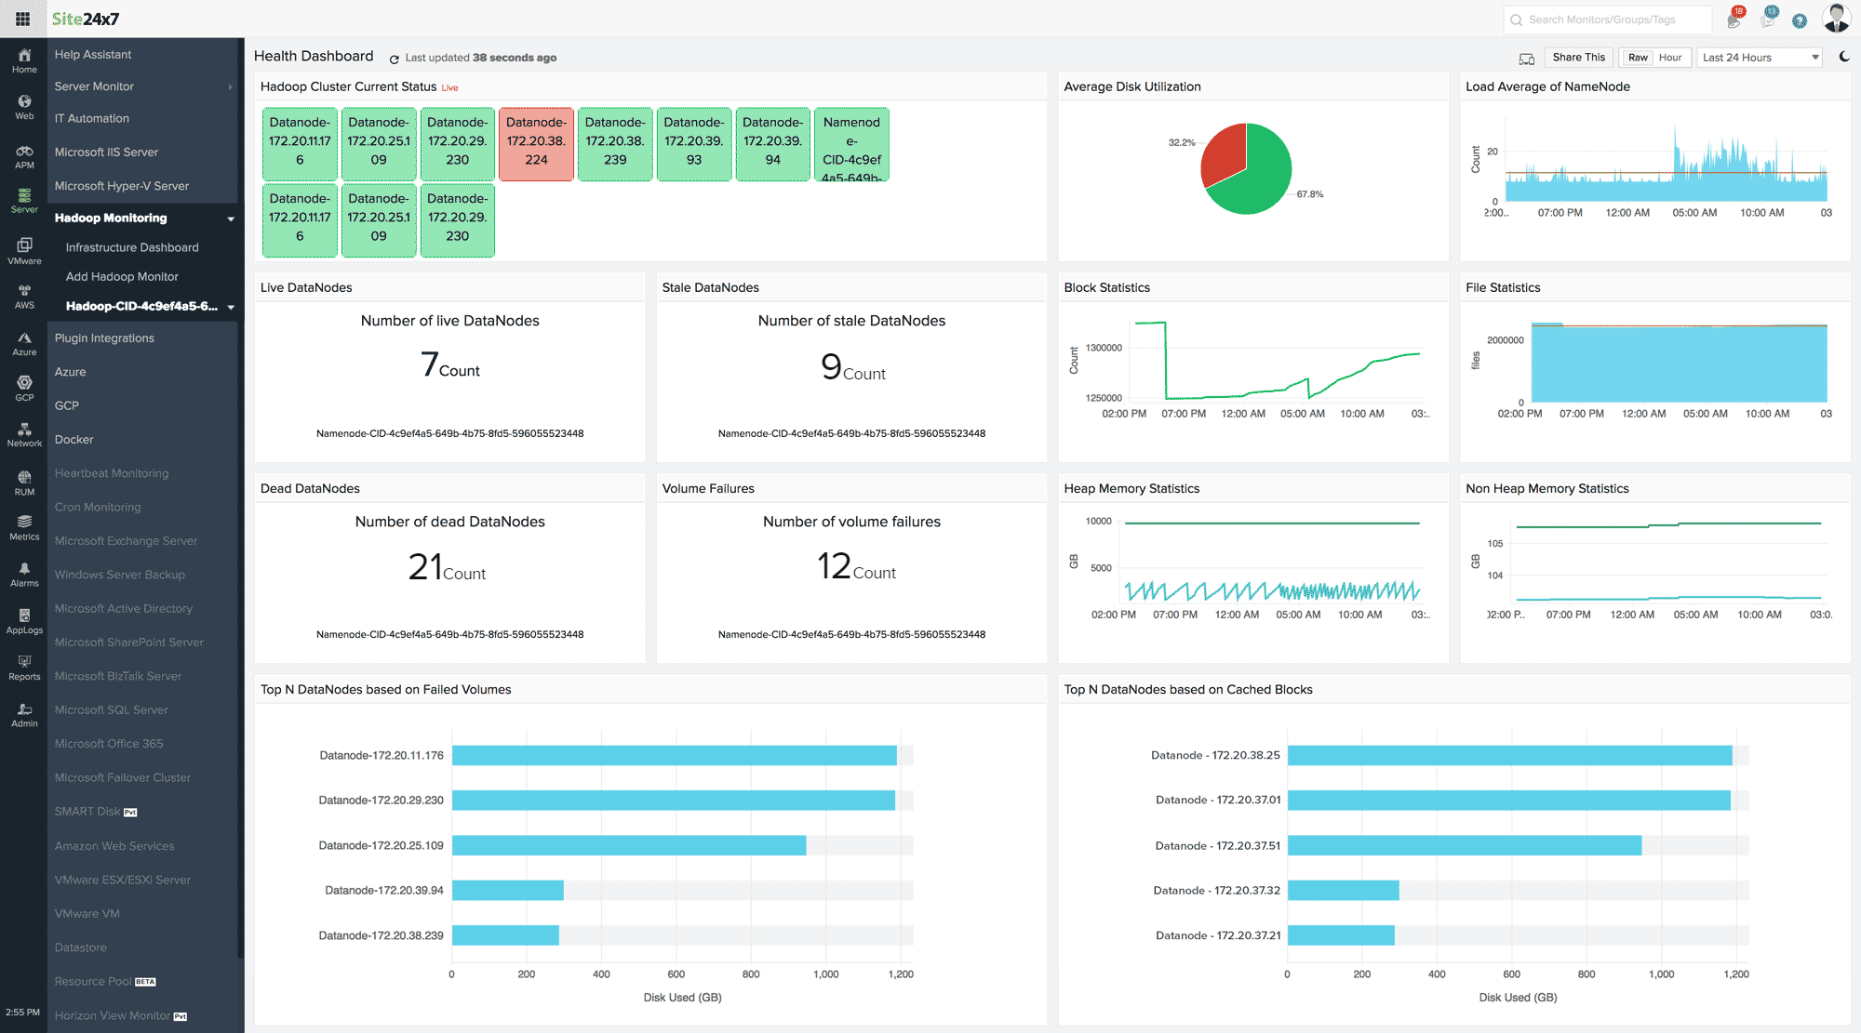This screenshot has width=1861, height=1033.
Task: Open the Last 24 Hours dropdown
Action: coord(1759,58)
